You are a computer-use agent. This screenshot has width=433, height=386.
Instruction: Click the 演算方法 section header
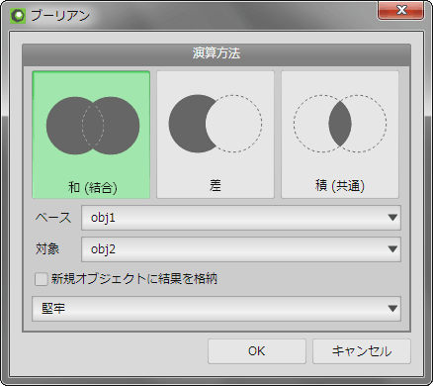click(216, 53)
